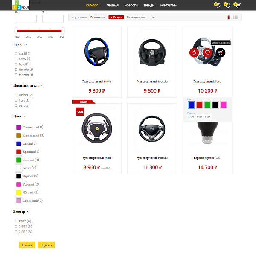Viewport: 256px width, 256px height.
Task: Check the BMW brand filter
Action: coord(16,59)
